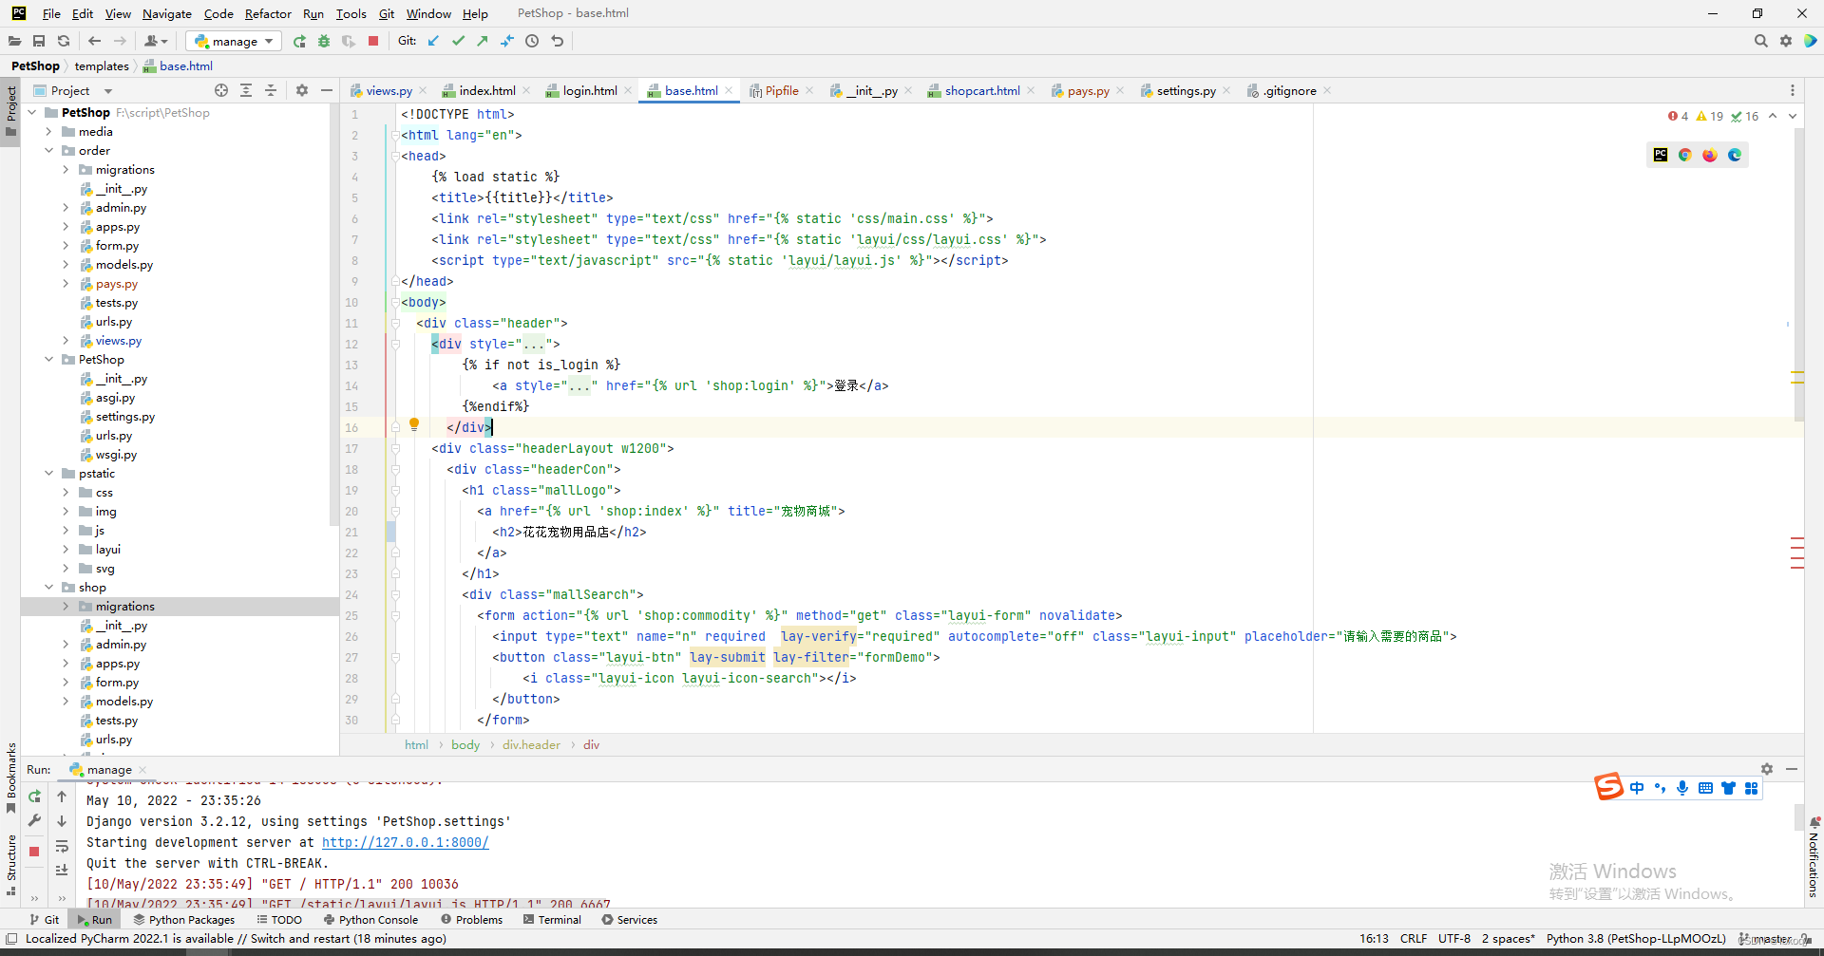1824x956 pixels.
Task: Open the TODO tool window
Action: coord(279,919)
